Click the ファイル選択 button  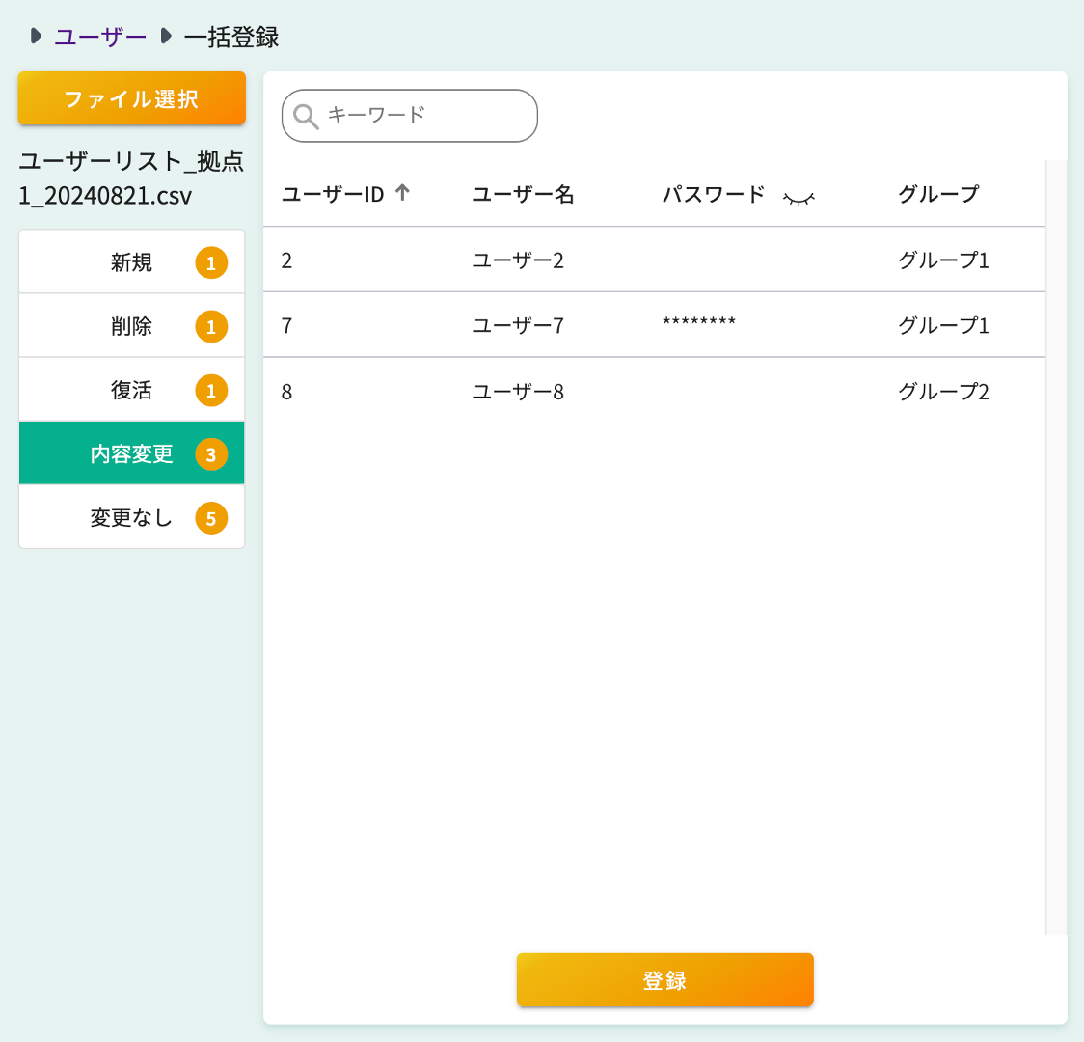(x=131, y=97)
